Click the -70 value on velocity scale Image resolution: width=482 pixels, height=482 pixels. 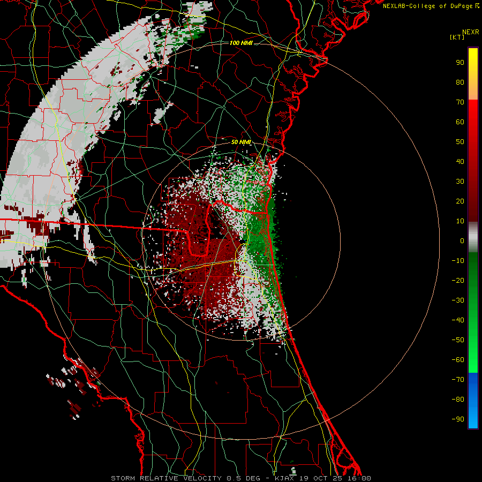[x=458, y=380]
